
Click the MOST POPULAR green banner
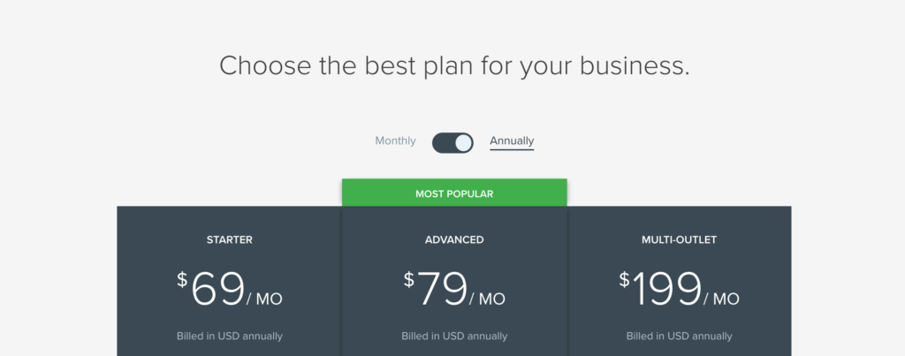[454, 193]
